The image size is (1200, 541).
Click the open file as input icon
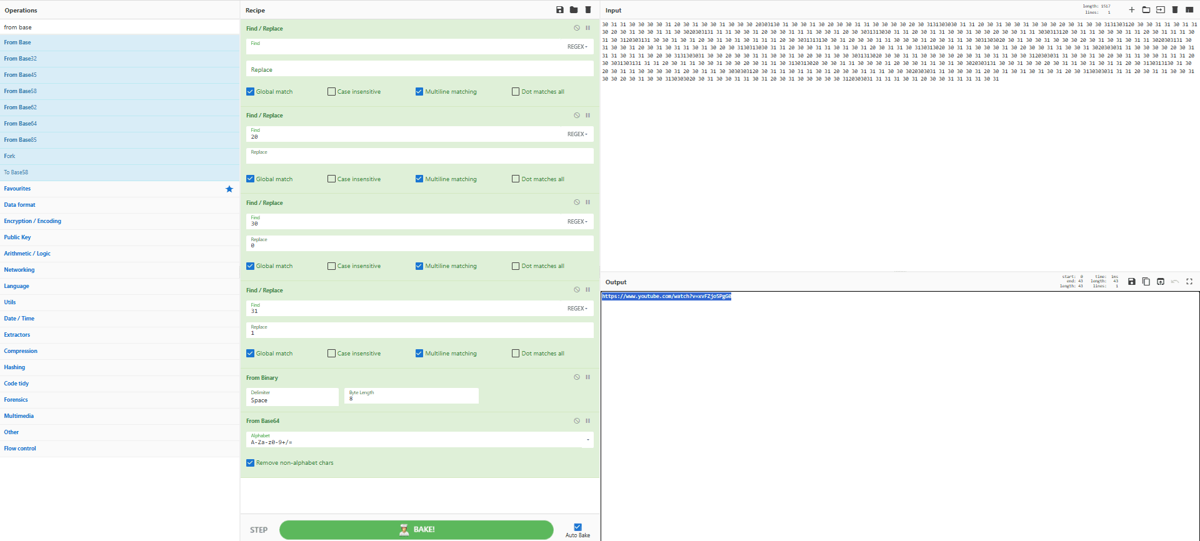point(1160,10)
